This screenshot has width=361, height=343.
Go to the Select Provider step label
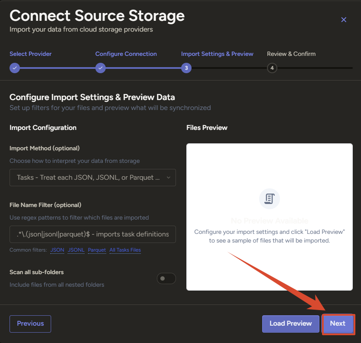pos(31,54)
